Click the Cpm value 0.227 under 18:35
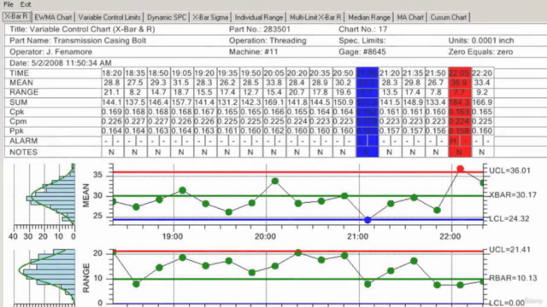This screenshot has height=307, width=547. [x=135, y=121]
